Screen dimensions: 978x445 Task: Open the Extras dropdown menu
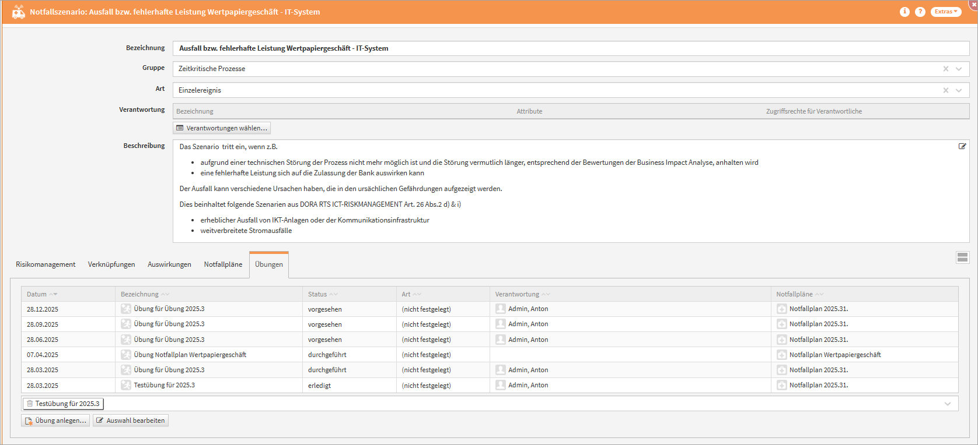[945, 12]
